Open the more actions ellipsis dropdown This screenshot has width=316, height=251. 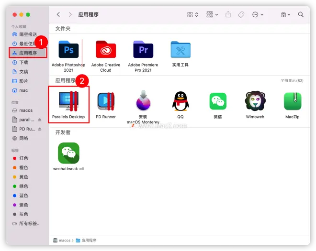pos(258,14)
